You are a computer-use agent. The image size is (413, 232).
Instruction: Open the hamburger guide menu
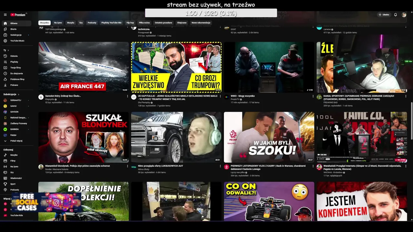pyautogui.click(x=5, y=15)
